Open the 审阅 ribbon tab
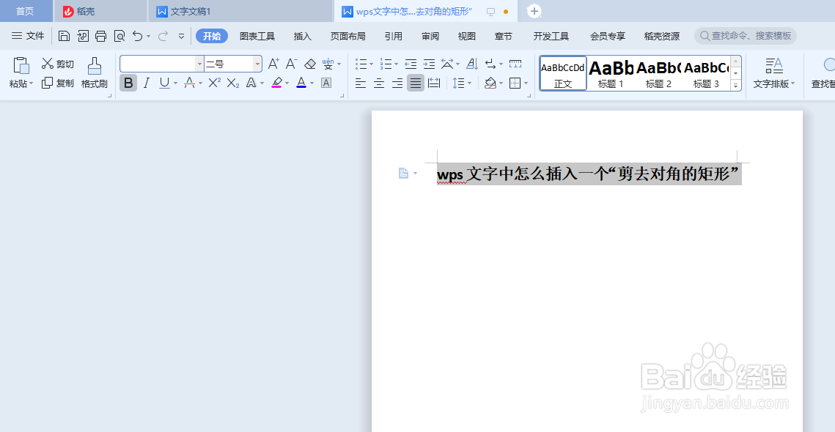This screenshot has width=835, height=432. [430, 36]
